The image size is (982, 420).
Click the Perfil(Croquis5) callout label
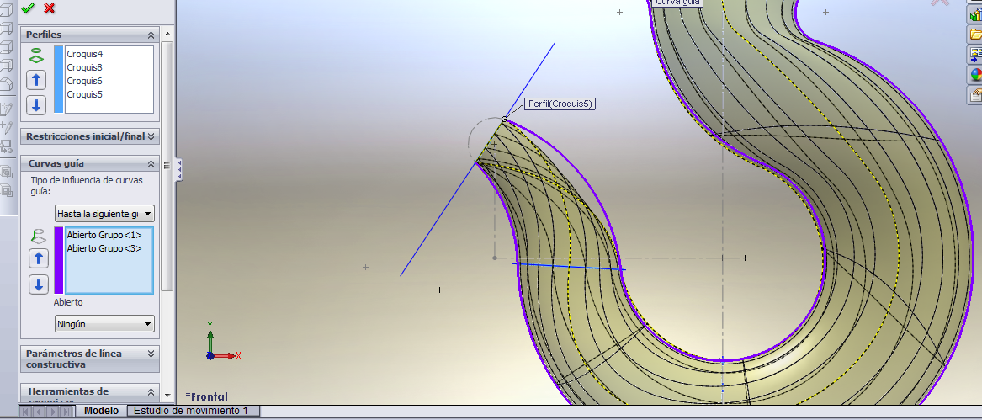pos(560,104)
